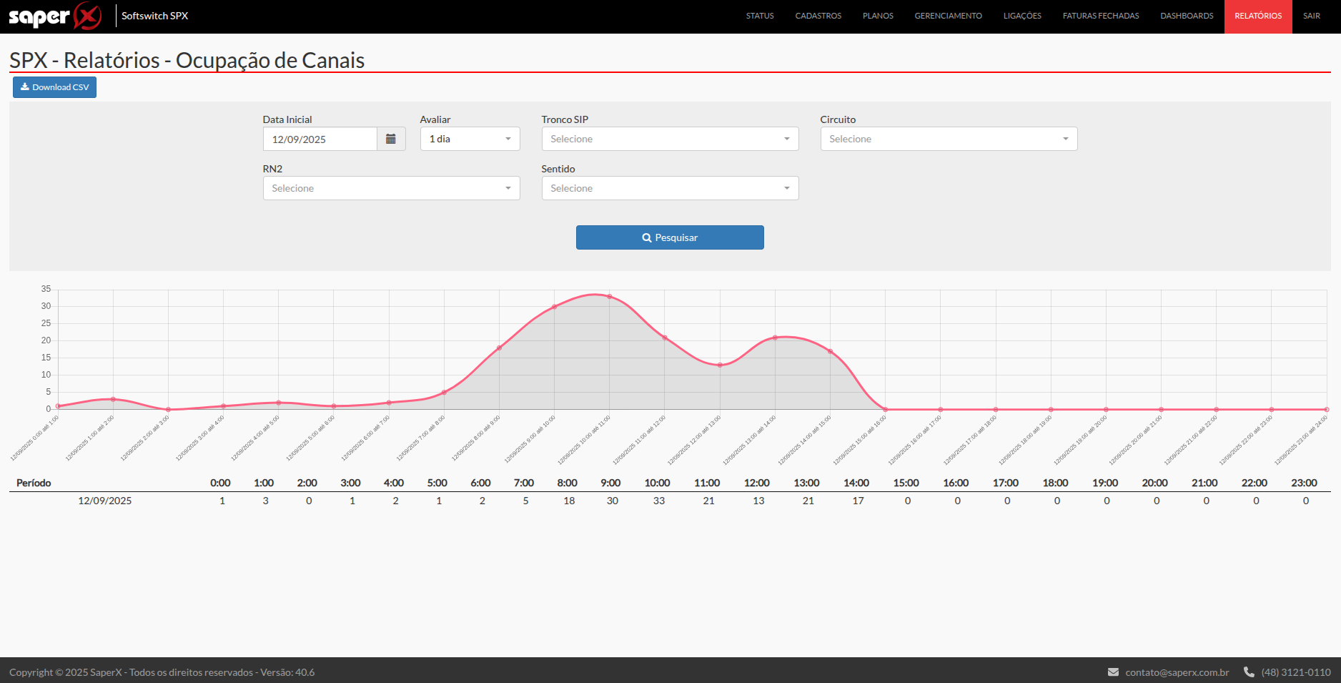Viewport: 1341px width, 683px height.
Task: Open the RELATÓRIOS menu
Action: click(1258, 16)
